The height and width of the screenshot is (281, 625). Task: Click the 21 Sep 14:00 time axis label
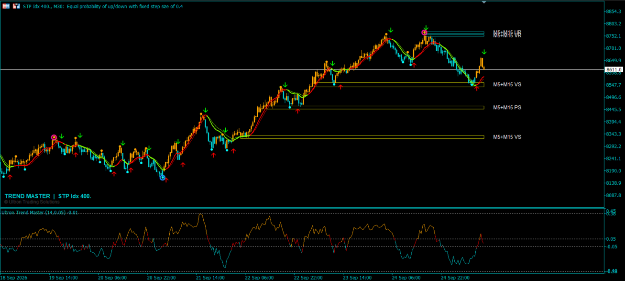[x=210, y=277]
